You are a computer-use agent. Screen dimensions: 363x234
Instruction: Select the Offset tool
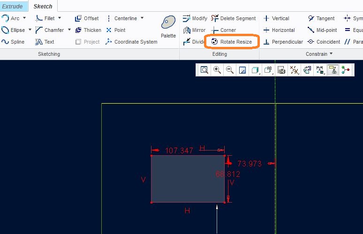pos(87,18)
